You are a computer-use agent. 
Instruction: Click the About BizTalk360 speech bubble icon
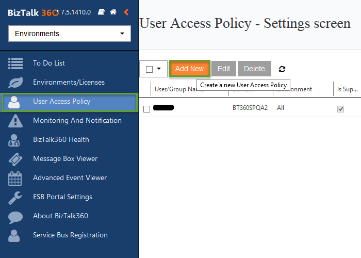(x=15, y=216)
